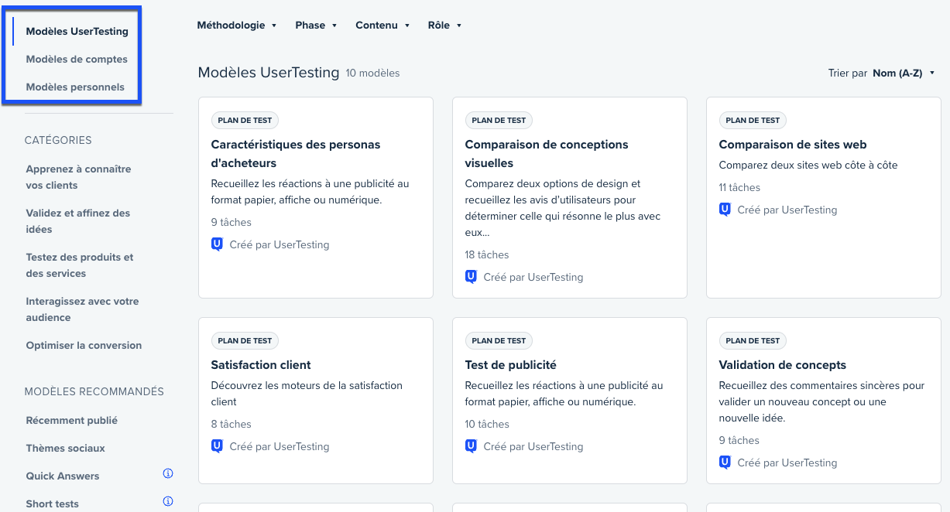Image resolution: width=950 pixels, height=512 pixels.
Task: Select Quick Answers in the sidebar
Action: pyautogui.click(x=63, y=476)
